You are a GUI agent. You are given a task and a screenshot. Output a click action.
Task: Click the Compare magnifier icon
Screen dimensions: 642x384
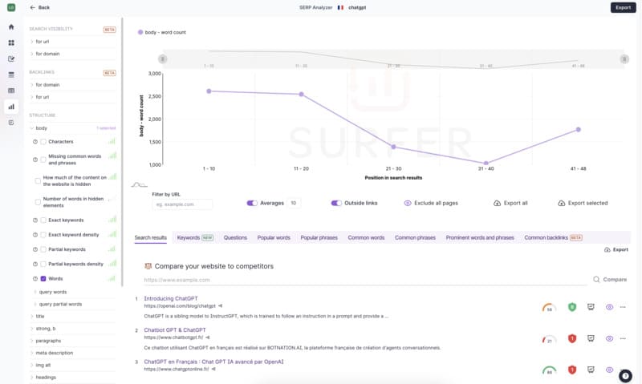pos(596,279)
